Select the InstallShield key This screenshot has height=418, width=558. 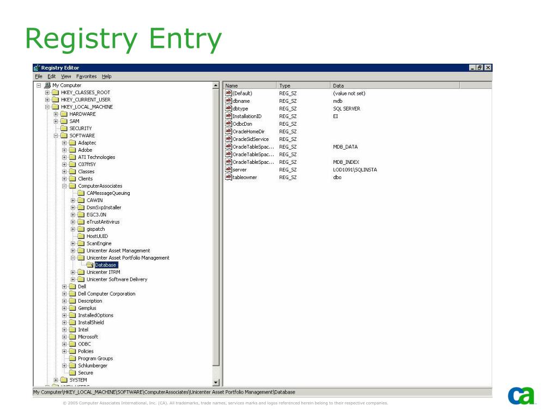(91, 322)
